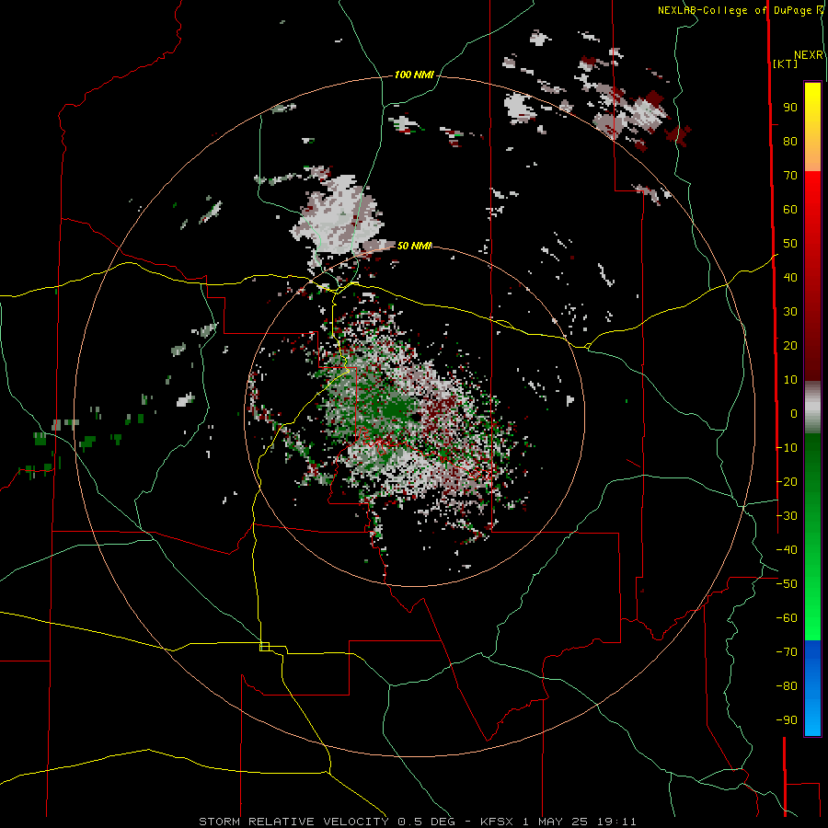Click the -80 value on the velocity scale
The width and height of the screenshot is (828, 828).
pyautogui.click(x=787, y=686)
